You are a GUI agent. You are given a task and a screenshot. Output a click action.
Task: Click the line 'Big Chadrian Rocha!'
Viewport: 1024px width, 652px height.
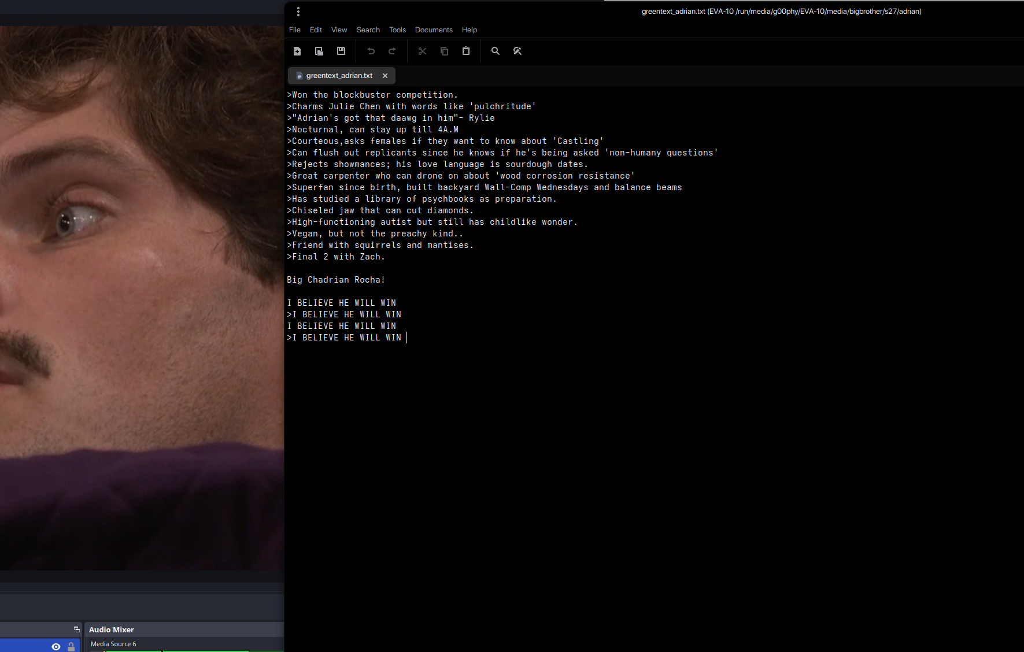click(336, 280)
